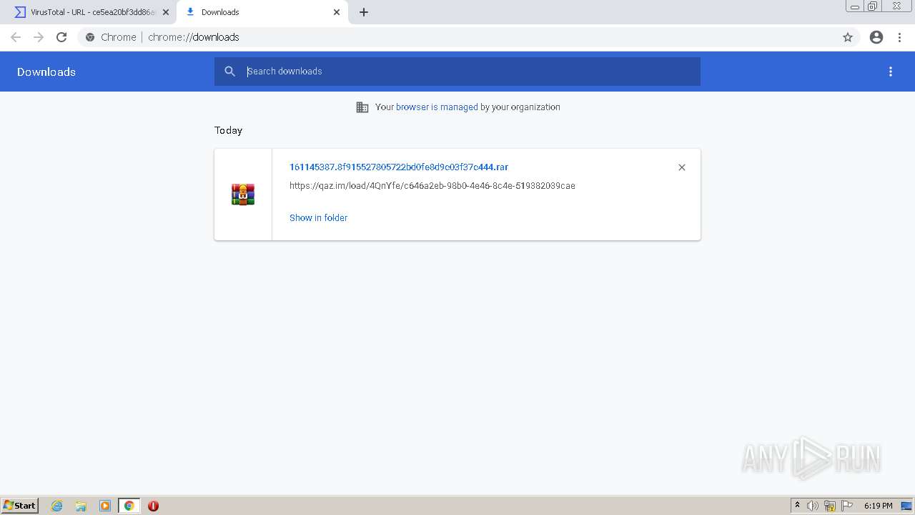Click the WinRAR archive file icon
Screen dimensions: 915x515
pyautogui.click(x=243, y=195)
